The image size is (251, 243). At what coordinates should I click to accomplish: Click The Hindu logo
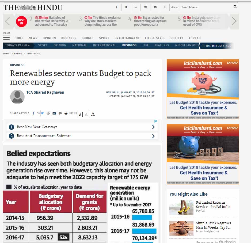point(33,7)
